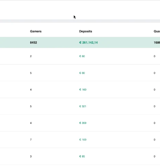This screenshot has width=160, height=168.
Task: Click the € 60 deposit in the 5-gamers row
Action: 82,73
